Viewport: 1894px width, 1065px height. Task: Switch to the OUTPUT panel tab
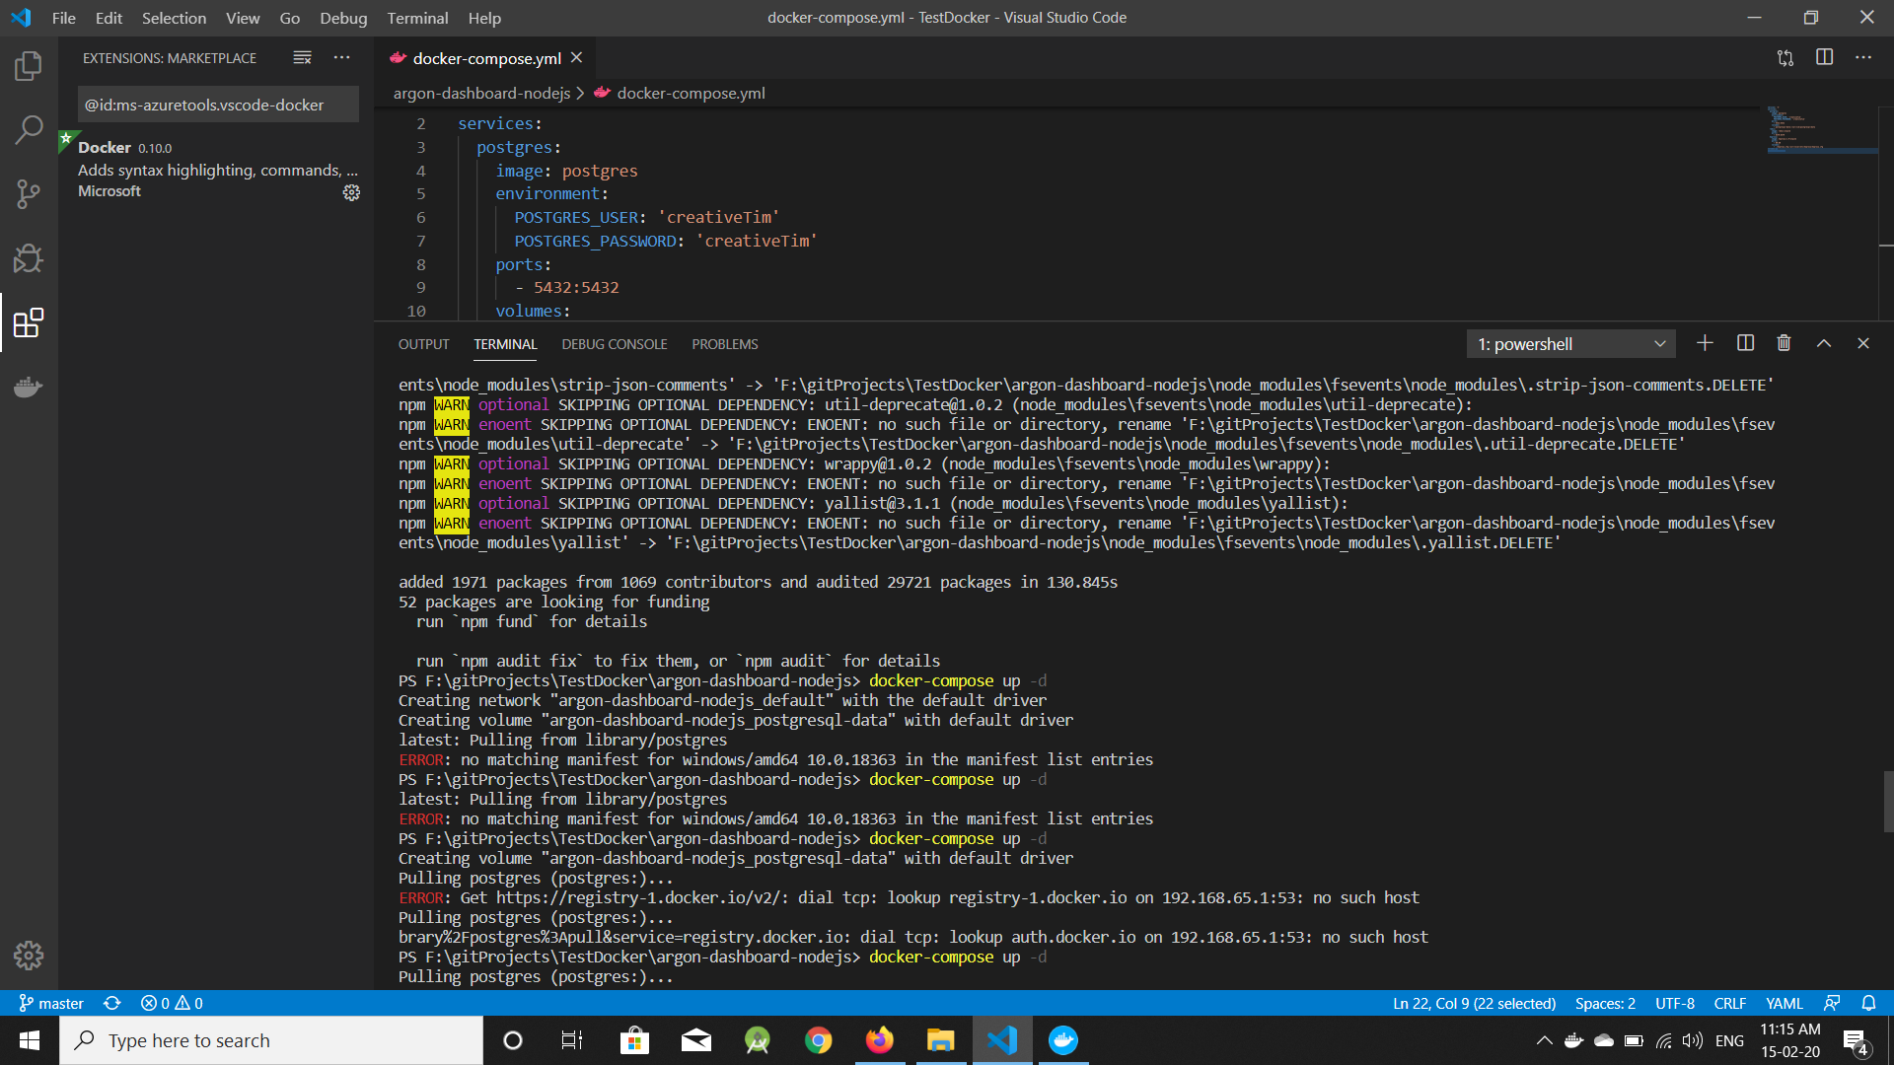423,344
